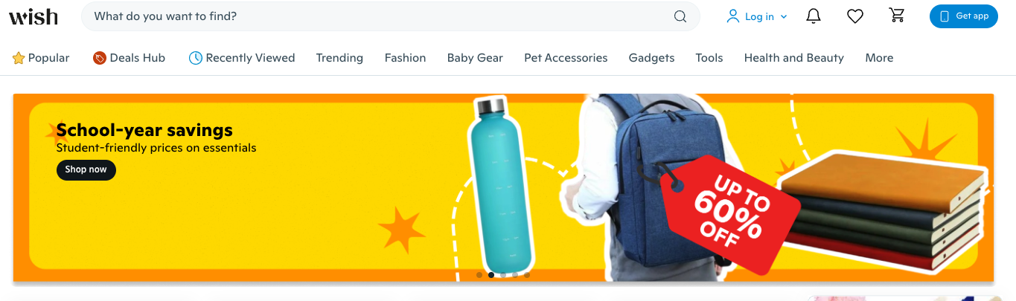Select the first banner carousel dot

[479, 275]
